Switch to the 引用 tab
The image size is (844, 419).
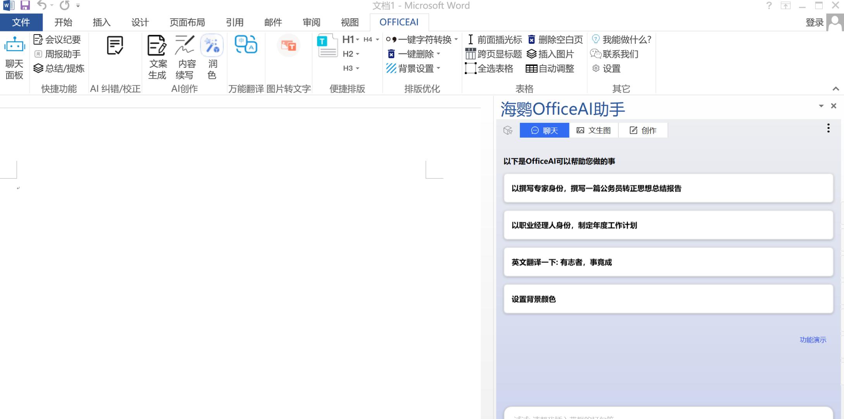pos(235,22)
